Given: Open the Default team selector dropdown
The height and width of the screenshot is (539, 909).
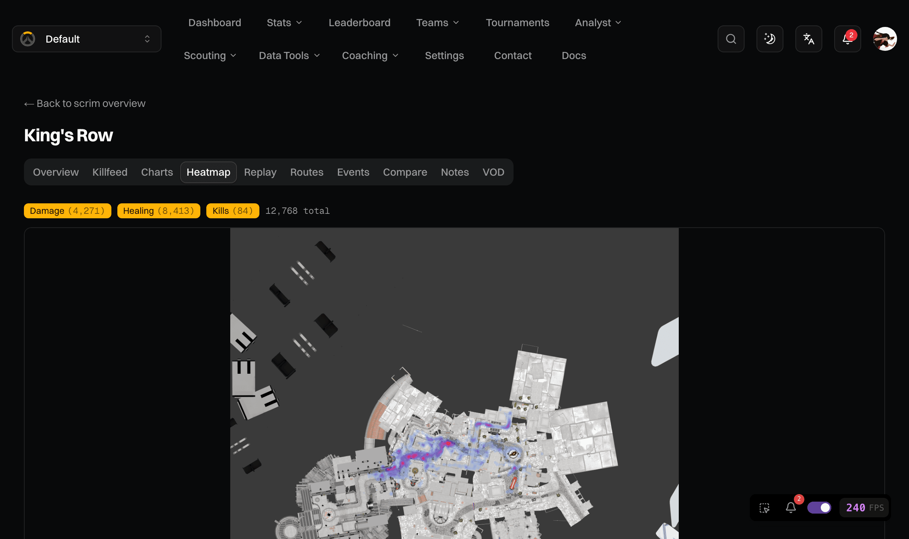Looking at the screenshot, I should pyautogui.click(x=87, y=39).
